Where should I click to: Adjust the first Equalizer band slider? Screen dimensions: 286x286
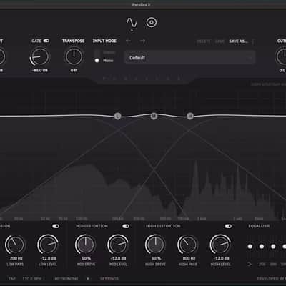pyautogui.click(x=250, y=246)
